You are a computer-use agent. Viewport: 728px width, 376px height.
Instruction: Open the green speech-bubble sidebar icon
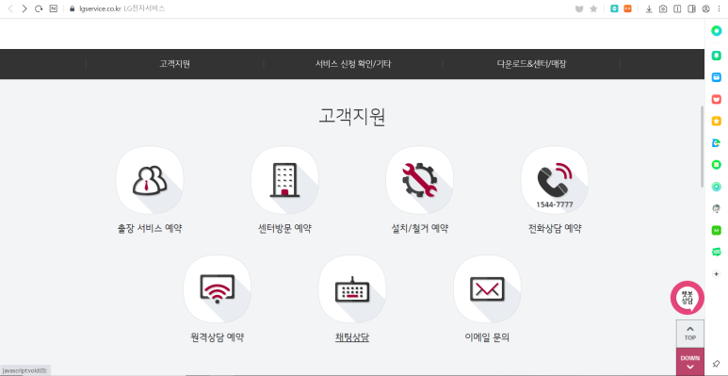click(717, 252)
